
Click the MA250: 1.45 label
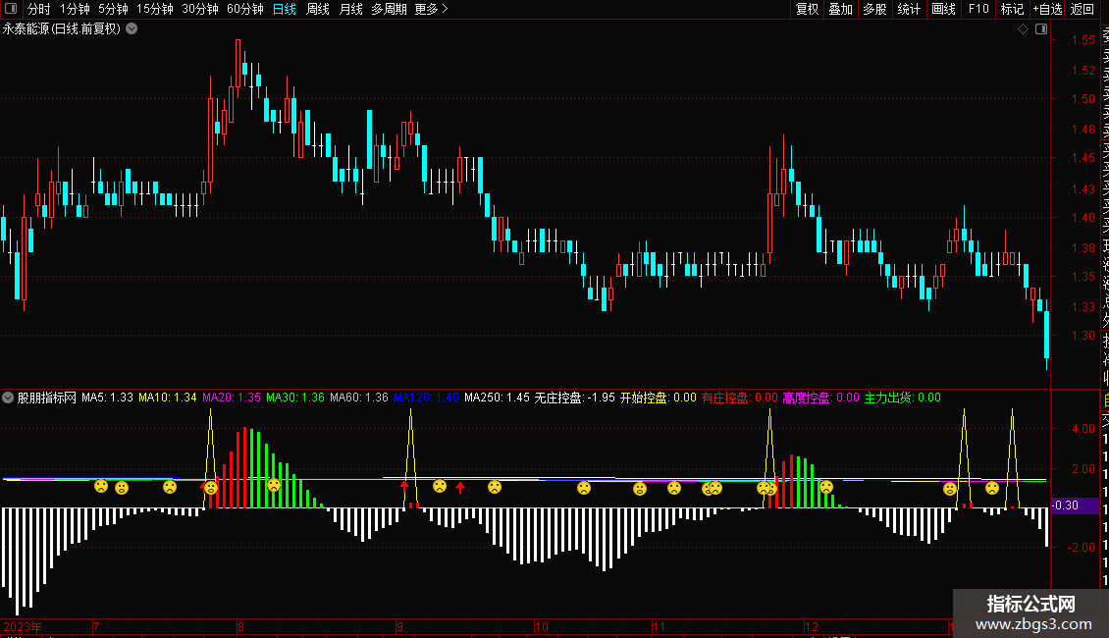point(497,398)
